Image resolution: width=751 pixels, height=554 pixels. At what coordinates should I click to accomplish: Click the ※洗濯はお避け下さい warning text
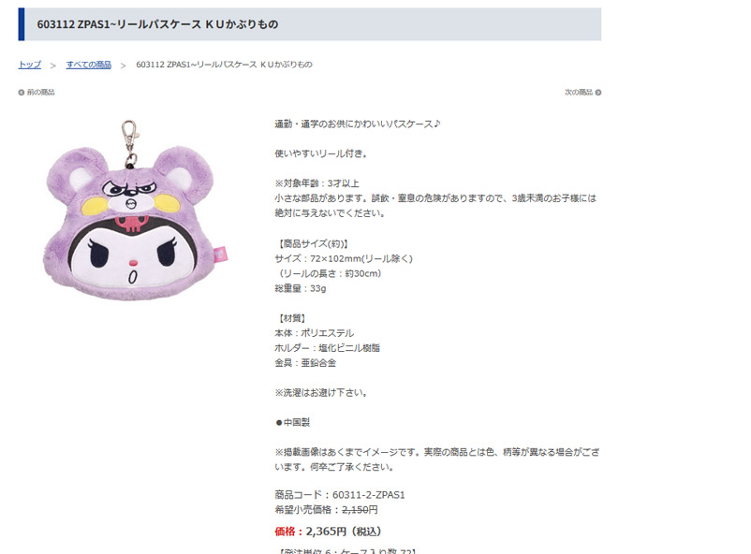click(x=321, y=393)
